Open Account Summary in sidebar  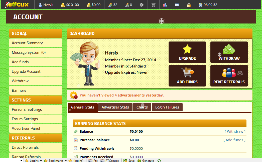pyautogui.click(x=36, y=43)
